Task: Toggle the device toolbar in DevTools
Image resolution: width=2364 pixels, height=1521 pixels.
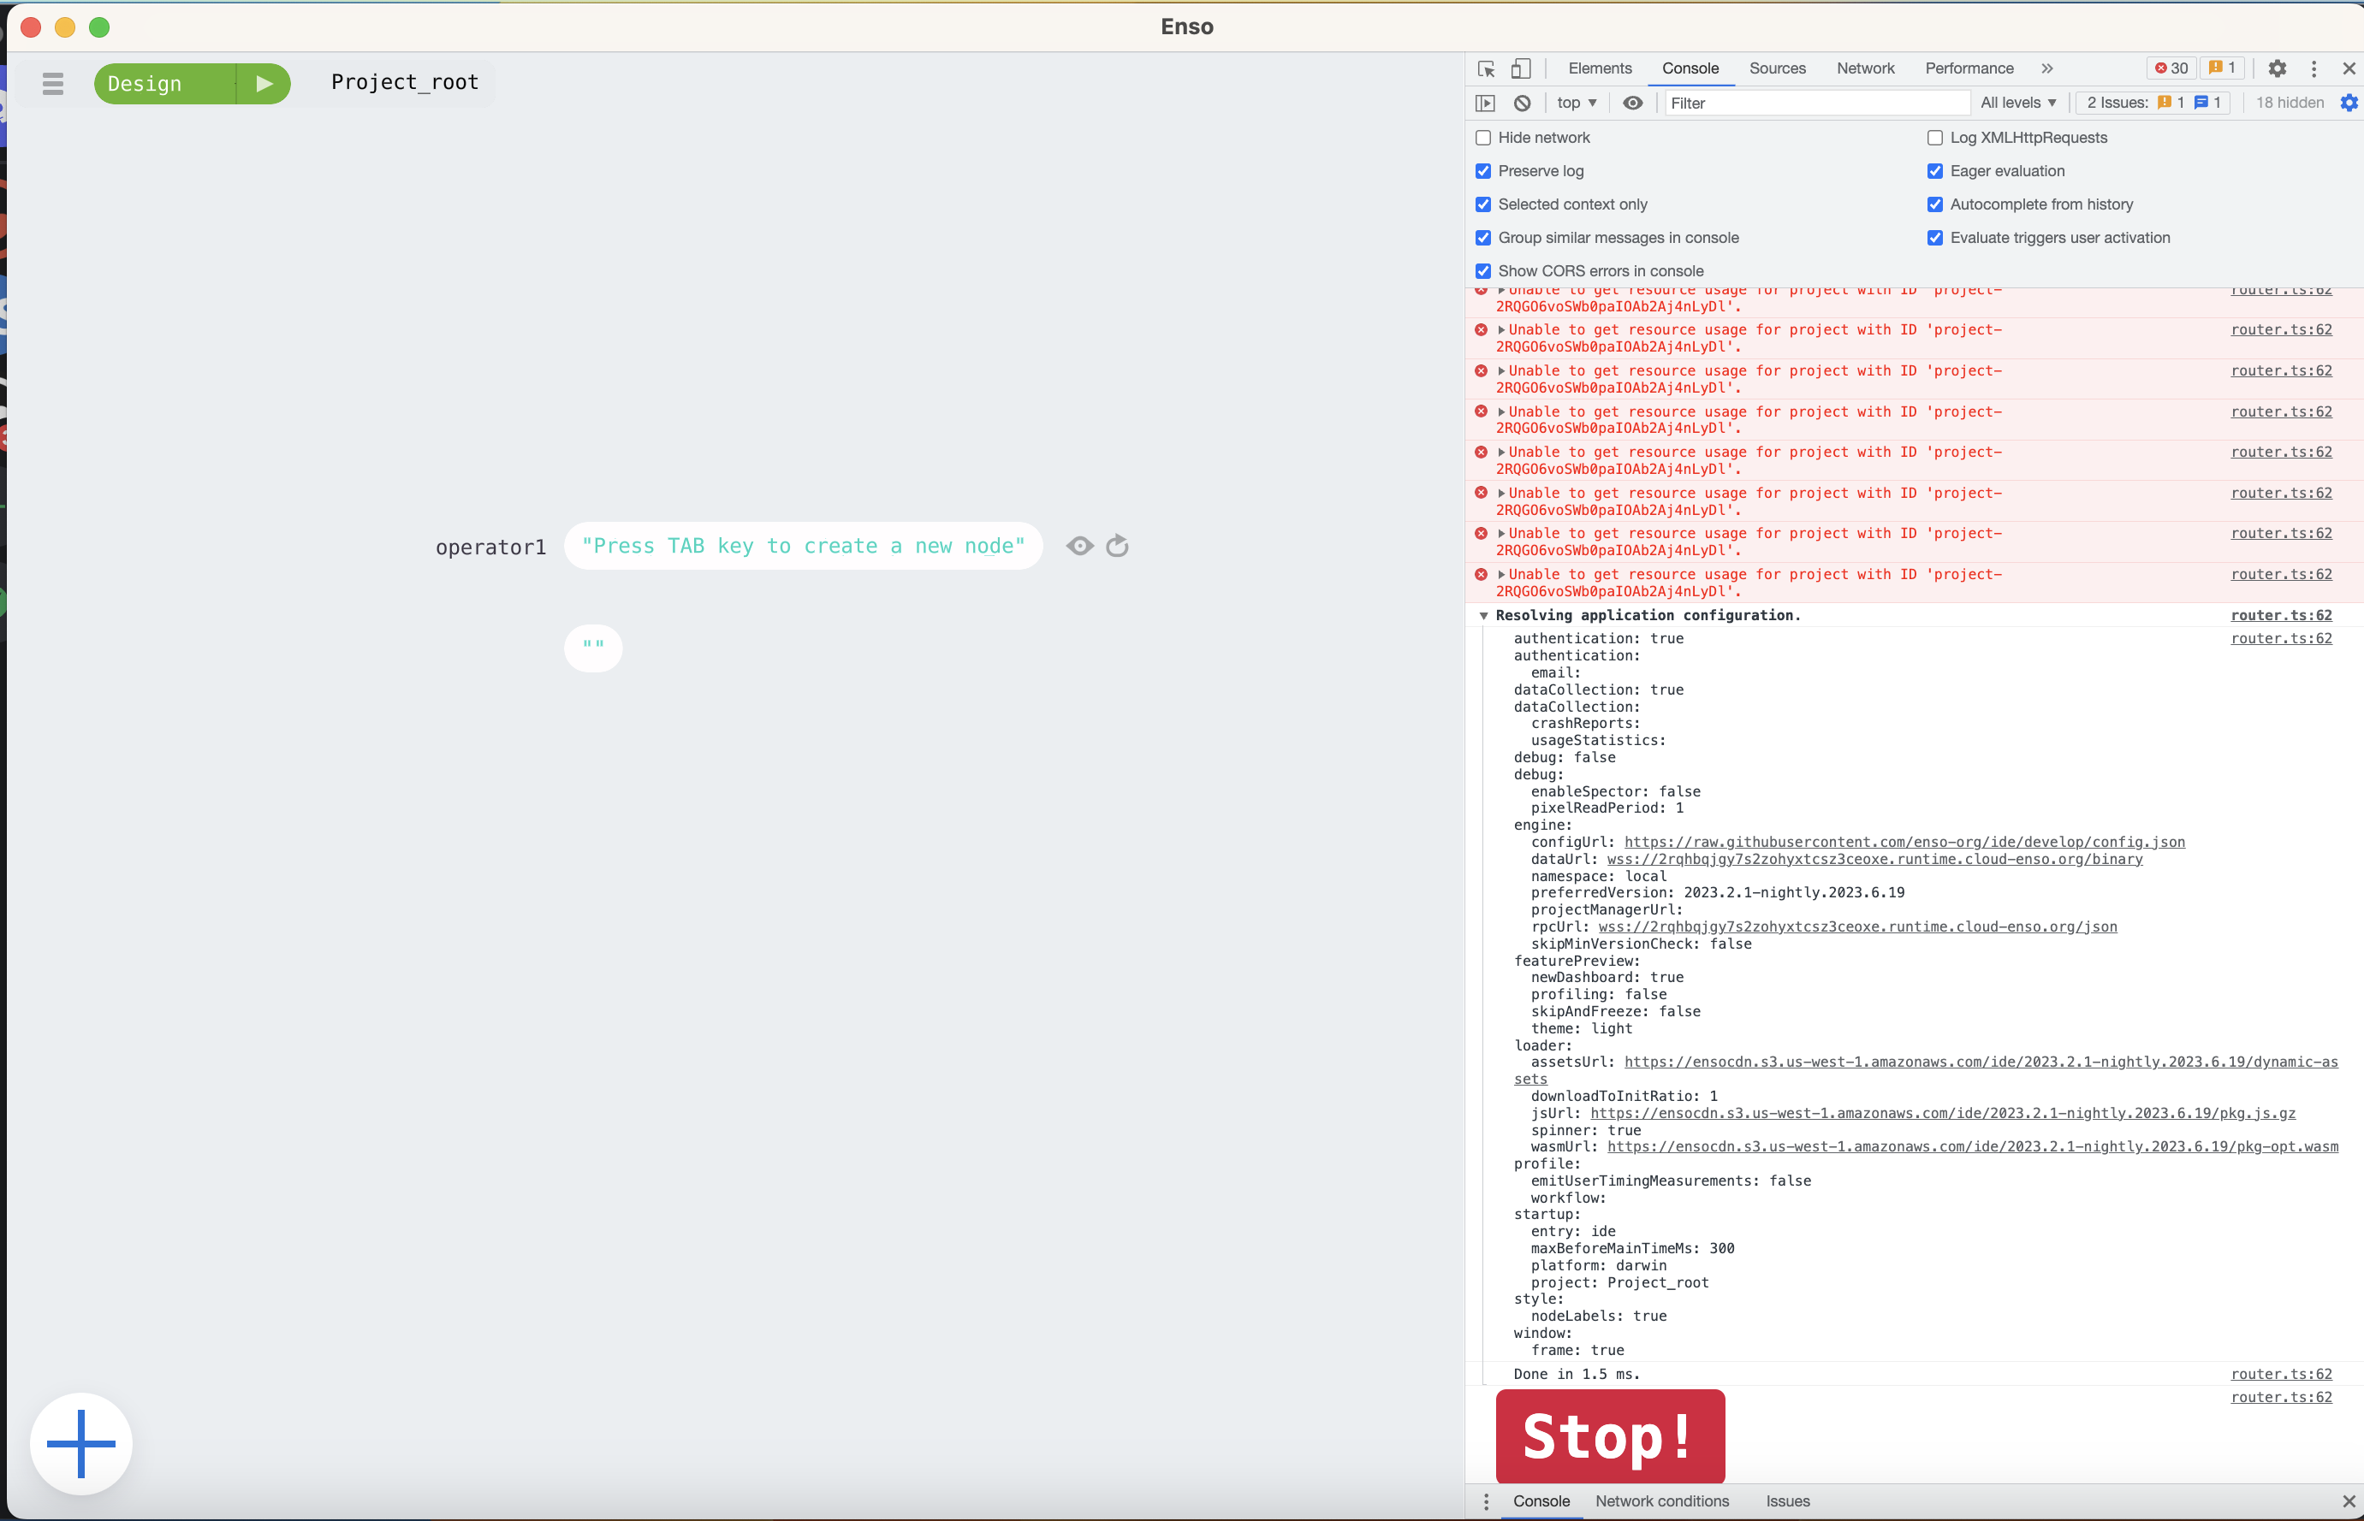Action: pyautogui.click(x=1520, y=68)
